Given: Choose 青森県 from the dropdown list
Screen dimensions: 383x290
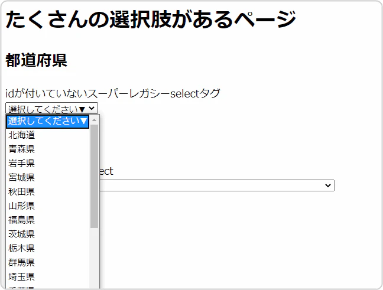Looking at the screenshot, I should 48,149.
